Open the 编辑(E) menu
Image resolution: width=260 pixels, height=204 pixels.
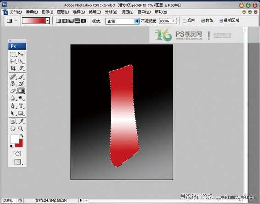32,12
